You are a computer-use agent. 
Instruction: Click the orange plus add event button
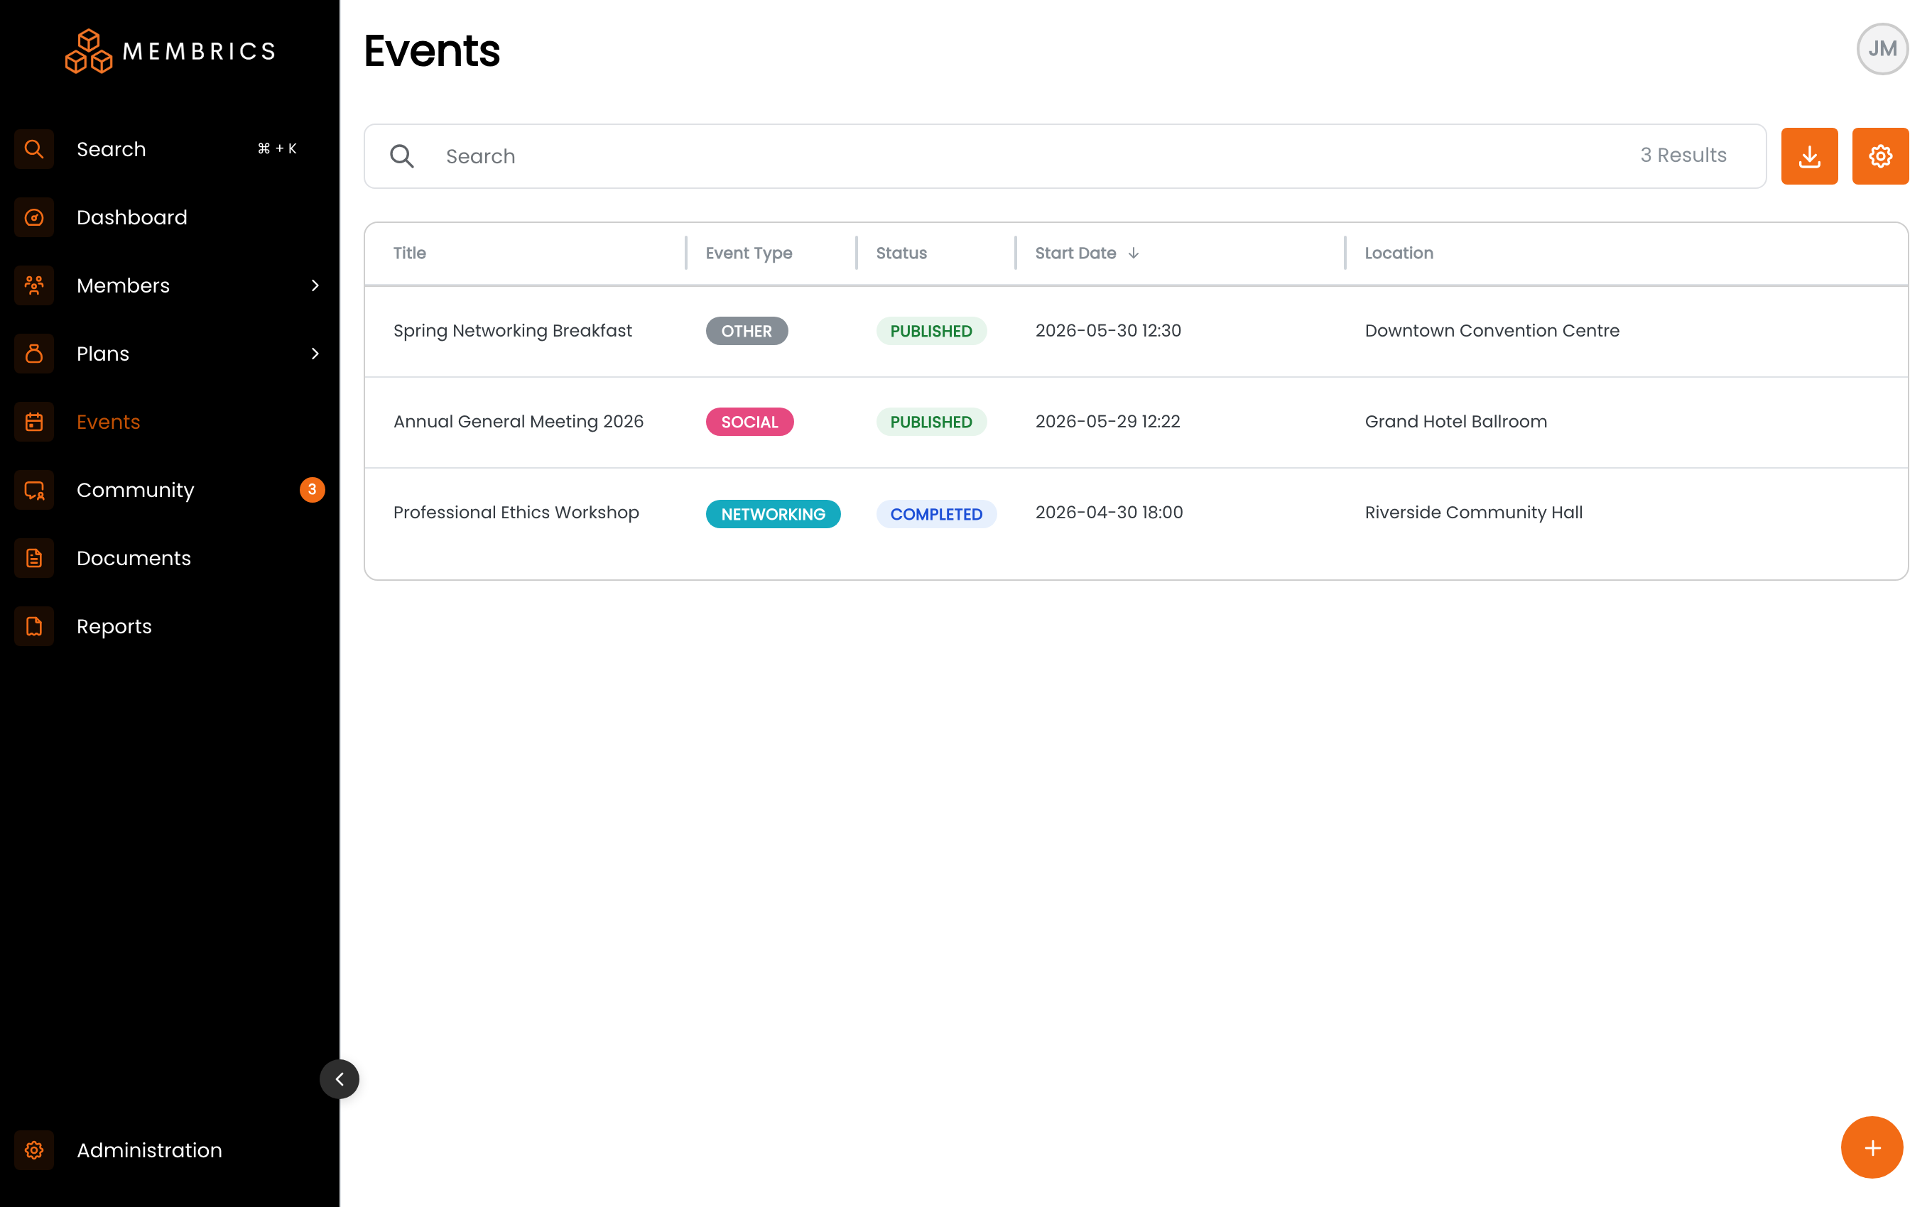click(x=1872, y=1147)
